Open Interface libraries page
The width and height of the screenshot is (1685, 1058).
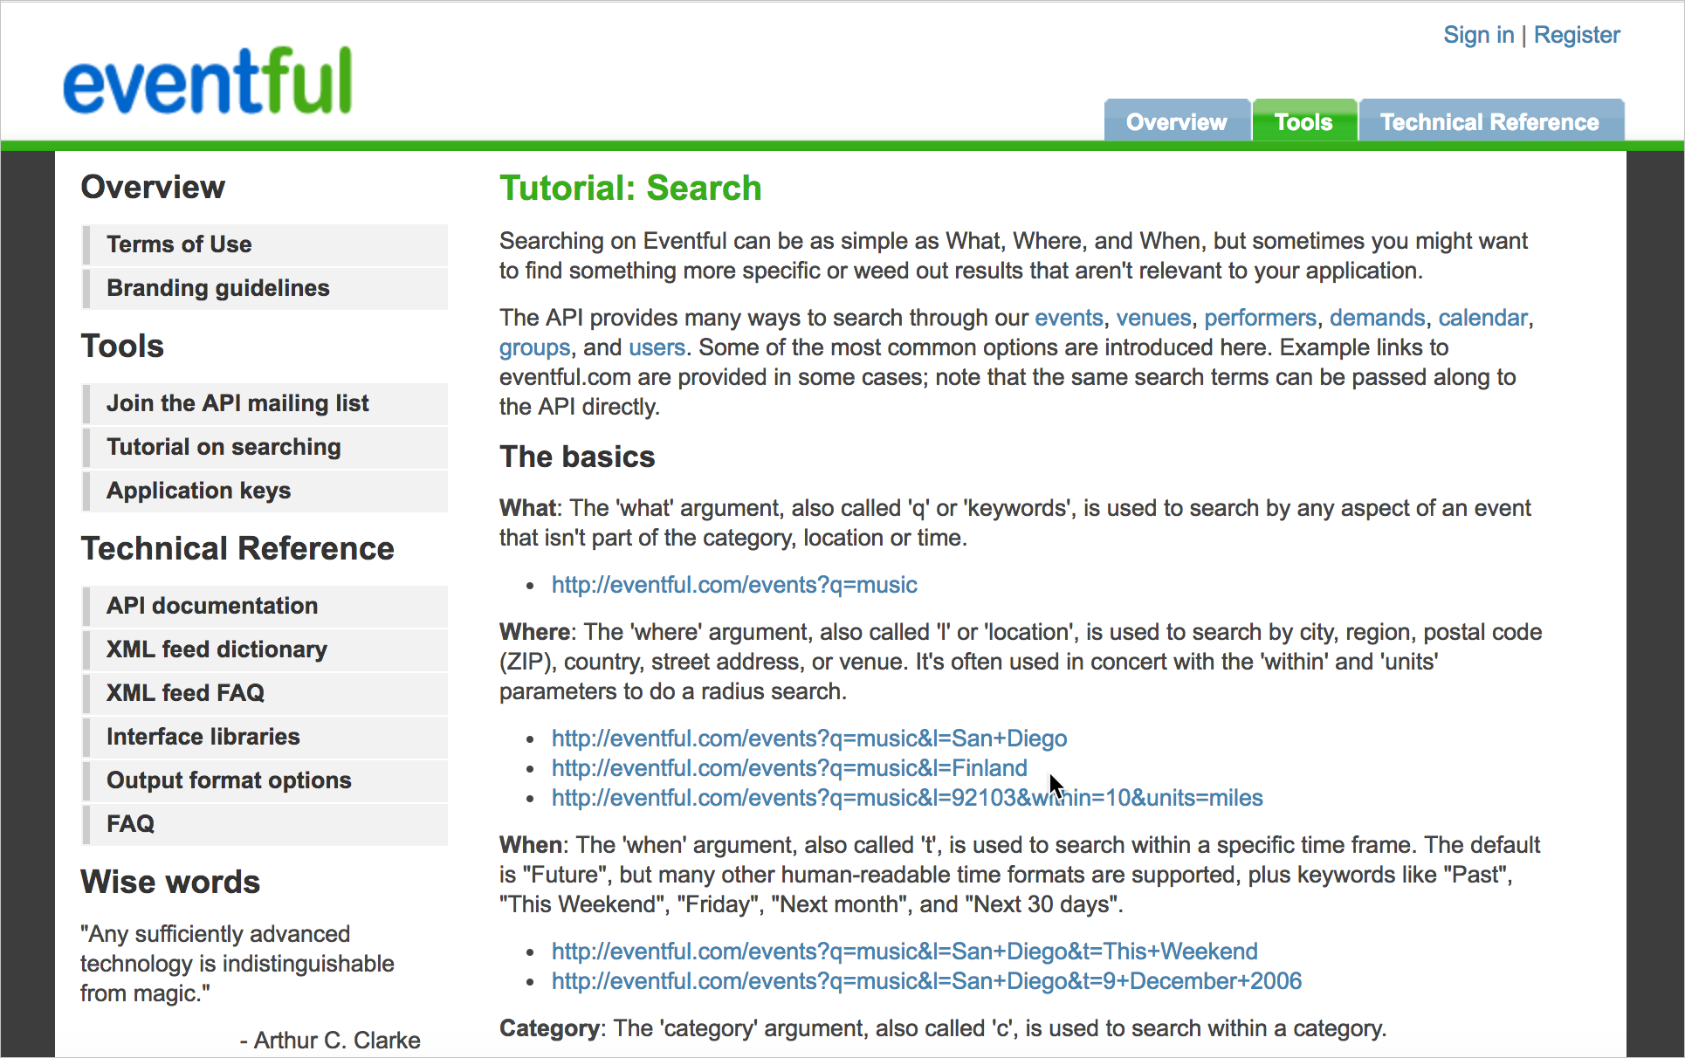coord(204,735)
